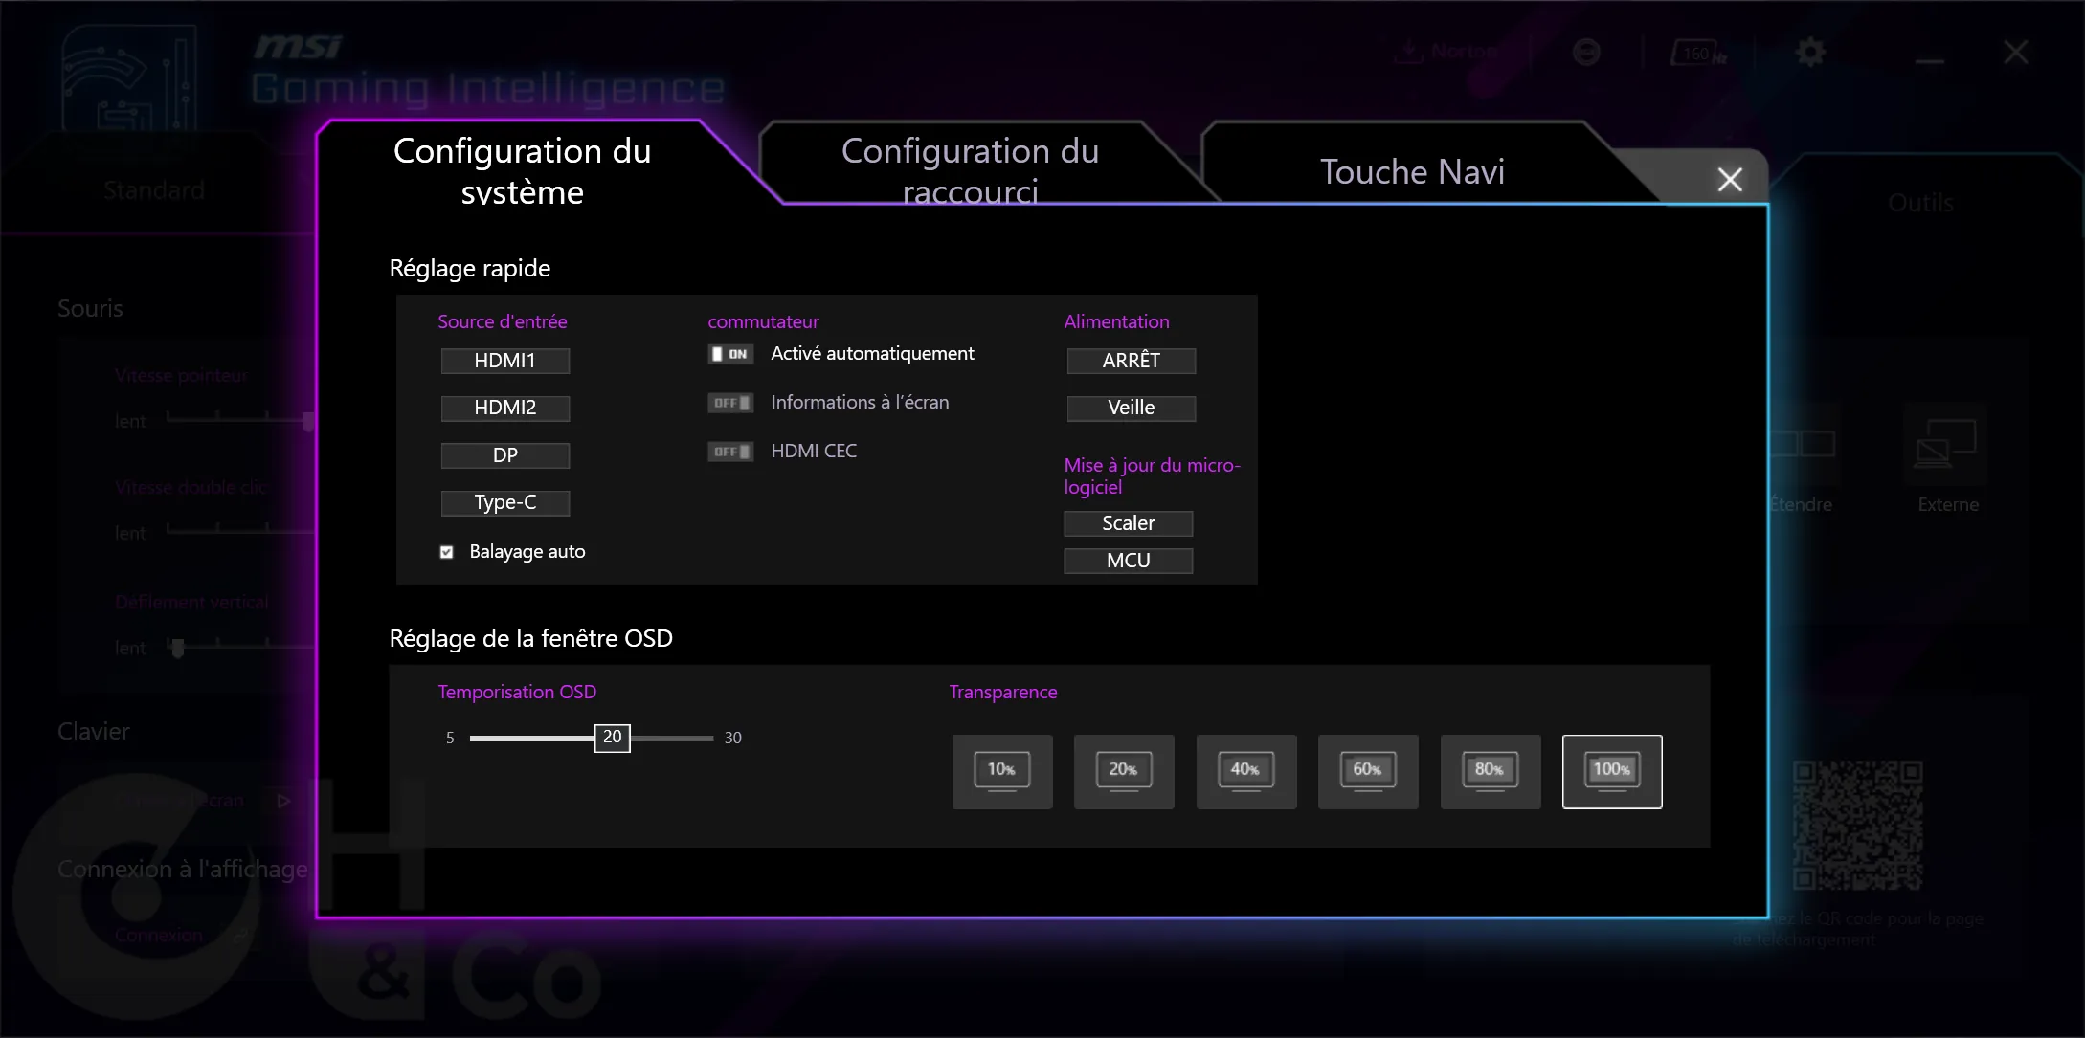Click the Étendre display icon in background
The height and width of the screenshot is (1038, 2085).
pos(1803,444)
